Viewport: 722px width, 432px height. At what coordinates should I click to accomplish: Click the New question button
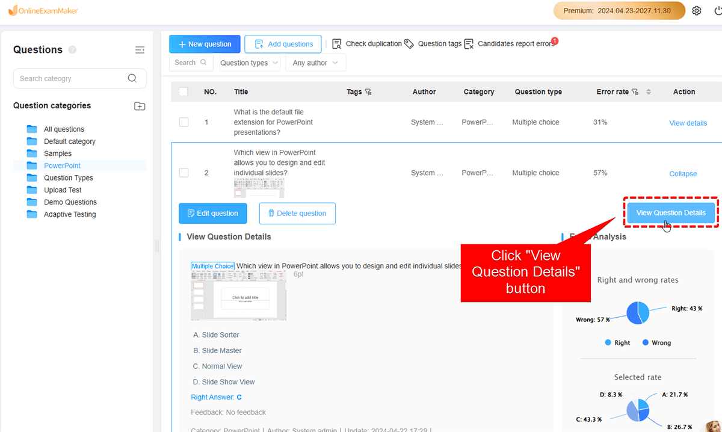pyautogui.click(x=205, y=44)
